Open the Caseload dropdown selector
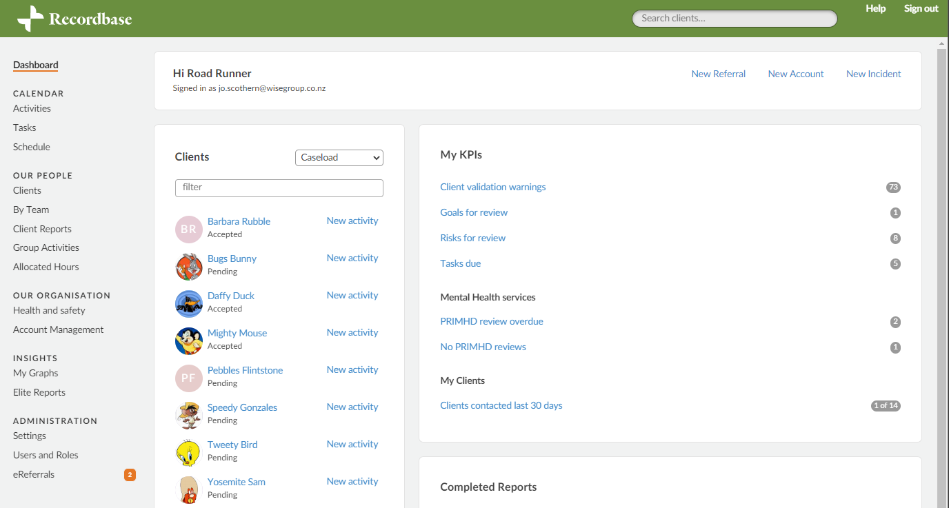This screenshot has height=508, width=949. tap(339, 158)
